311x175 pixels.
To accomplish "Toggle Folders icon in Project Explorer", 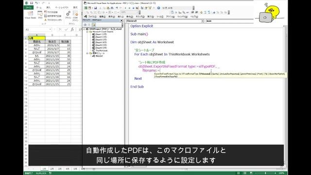I will [x=94, y=25].
